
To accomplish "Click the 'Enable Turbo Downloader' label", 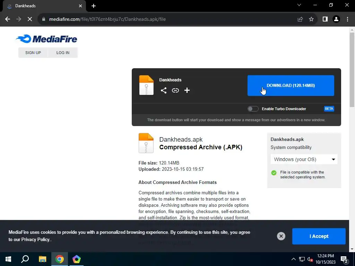I will coord(284,109).
